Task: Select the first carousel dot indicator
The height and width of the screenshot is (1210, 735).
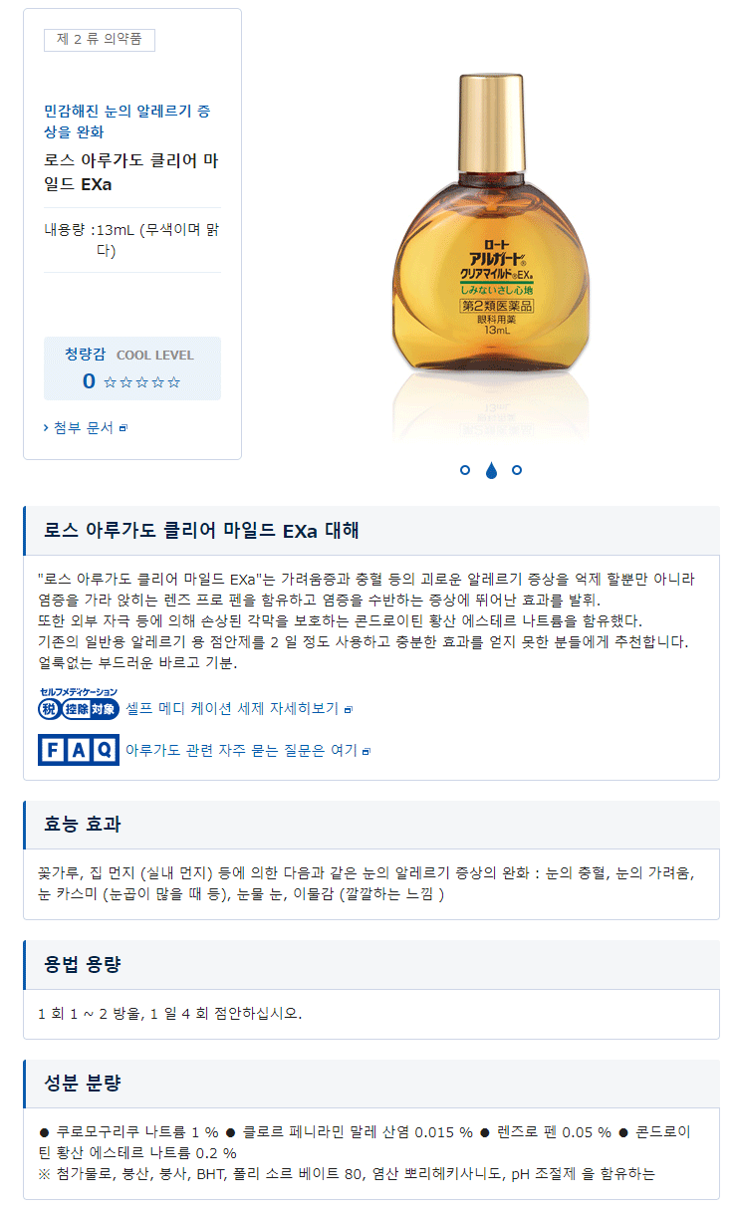Action: [465, 470]
